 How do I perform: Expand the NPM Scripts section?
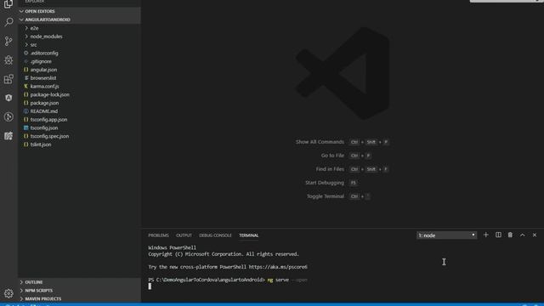79,291
